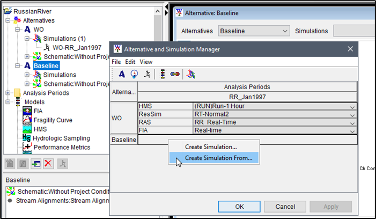
Task: Click the empty Baseline simulation cell
Action: 247,140
